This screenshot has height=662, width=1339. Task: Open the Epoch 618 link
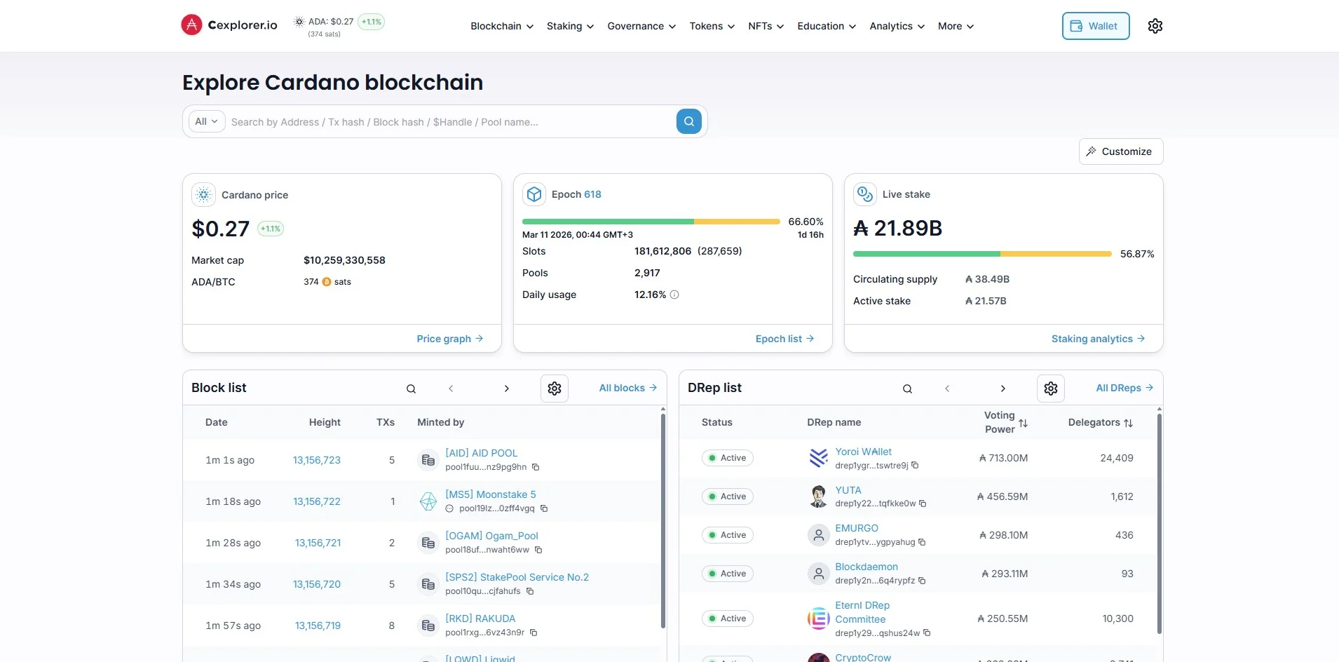coord(592,194)
